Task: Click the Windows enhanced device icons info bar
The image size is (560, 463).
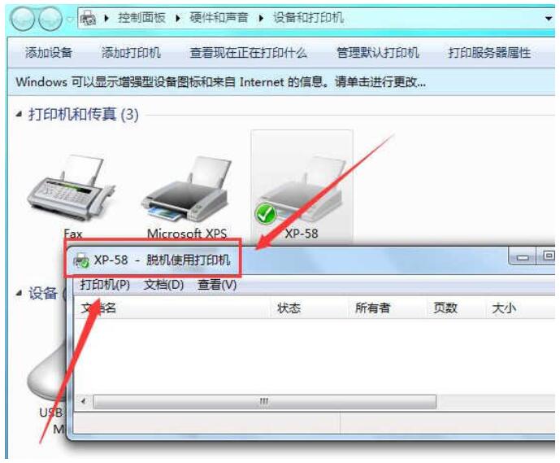Action: [281, 82]
